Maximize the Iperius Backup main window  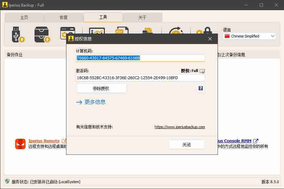click(261, 5)
